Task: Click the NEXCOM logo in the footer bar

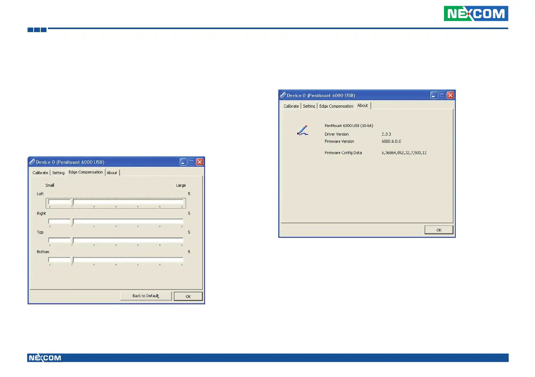Action: click(45, 358)
